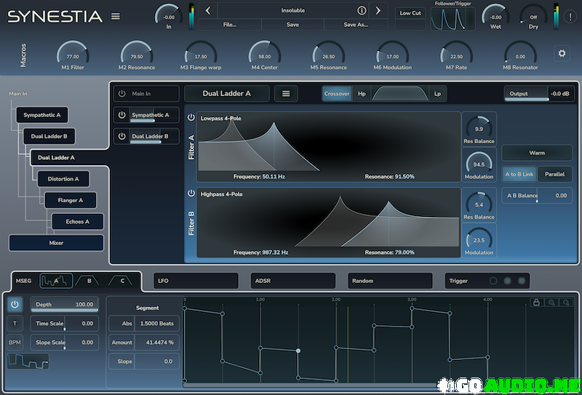Image resolution: width=582 pixels, height=395 pixels.
Task: Open the Warm mode dropdown
Action: point(537,153)
